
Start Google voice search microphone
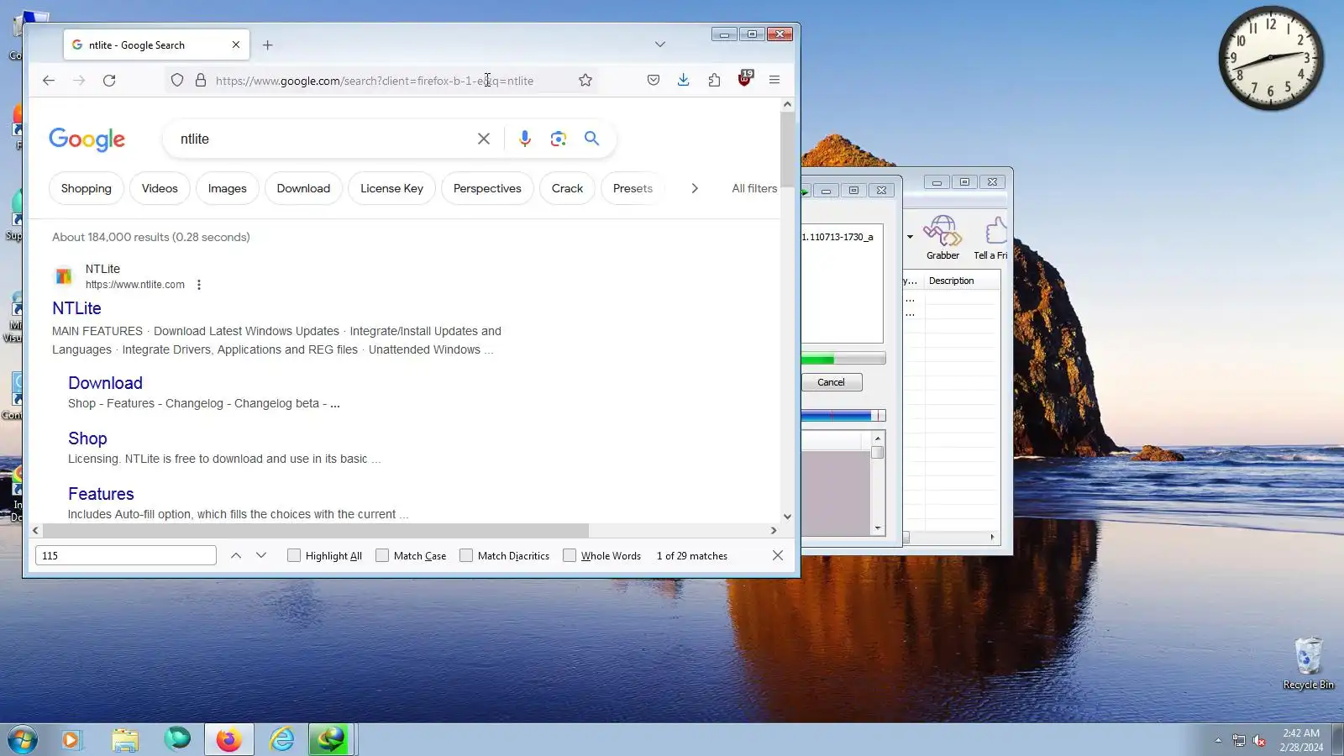525,139
